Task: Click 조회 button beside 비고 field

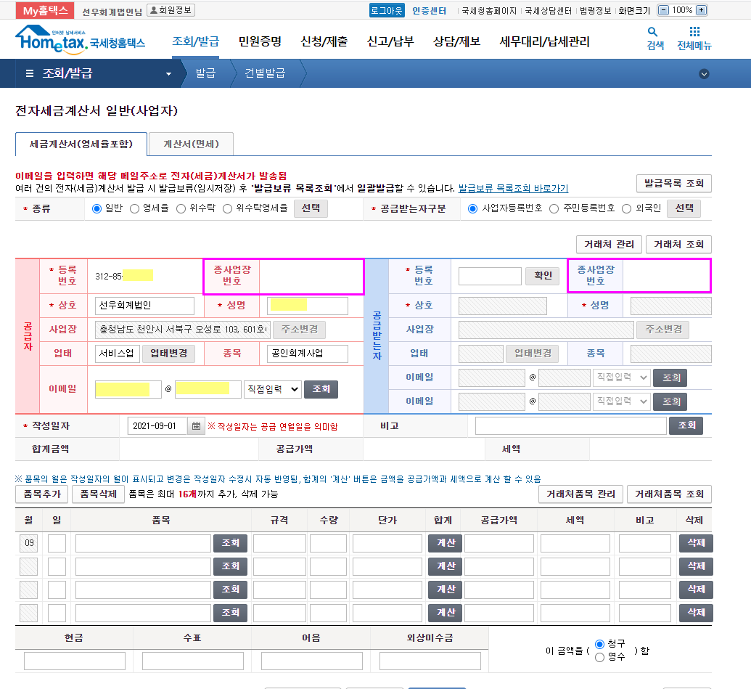Action: pos(686,425)
